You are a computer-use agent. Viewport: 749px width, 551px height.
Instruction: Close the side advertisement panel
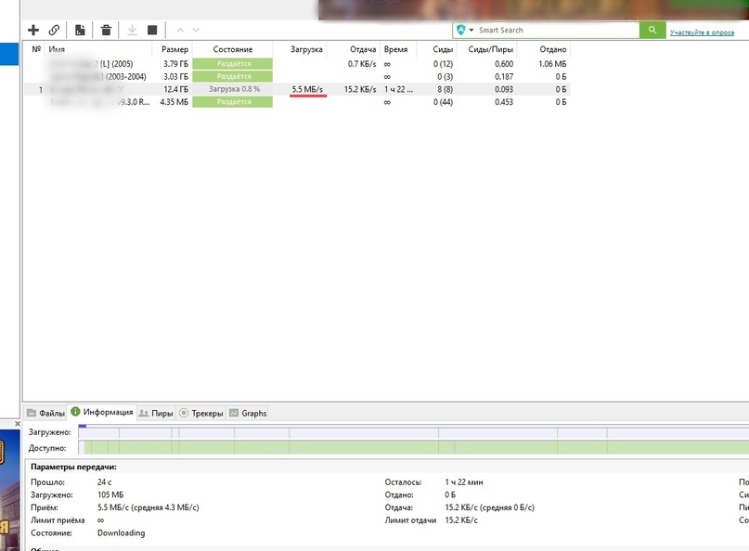[18, 424]
